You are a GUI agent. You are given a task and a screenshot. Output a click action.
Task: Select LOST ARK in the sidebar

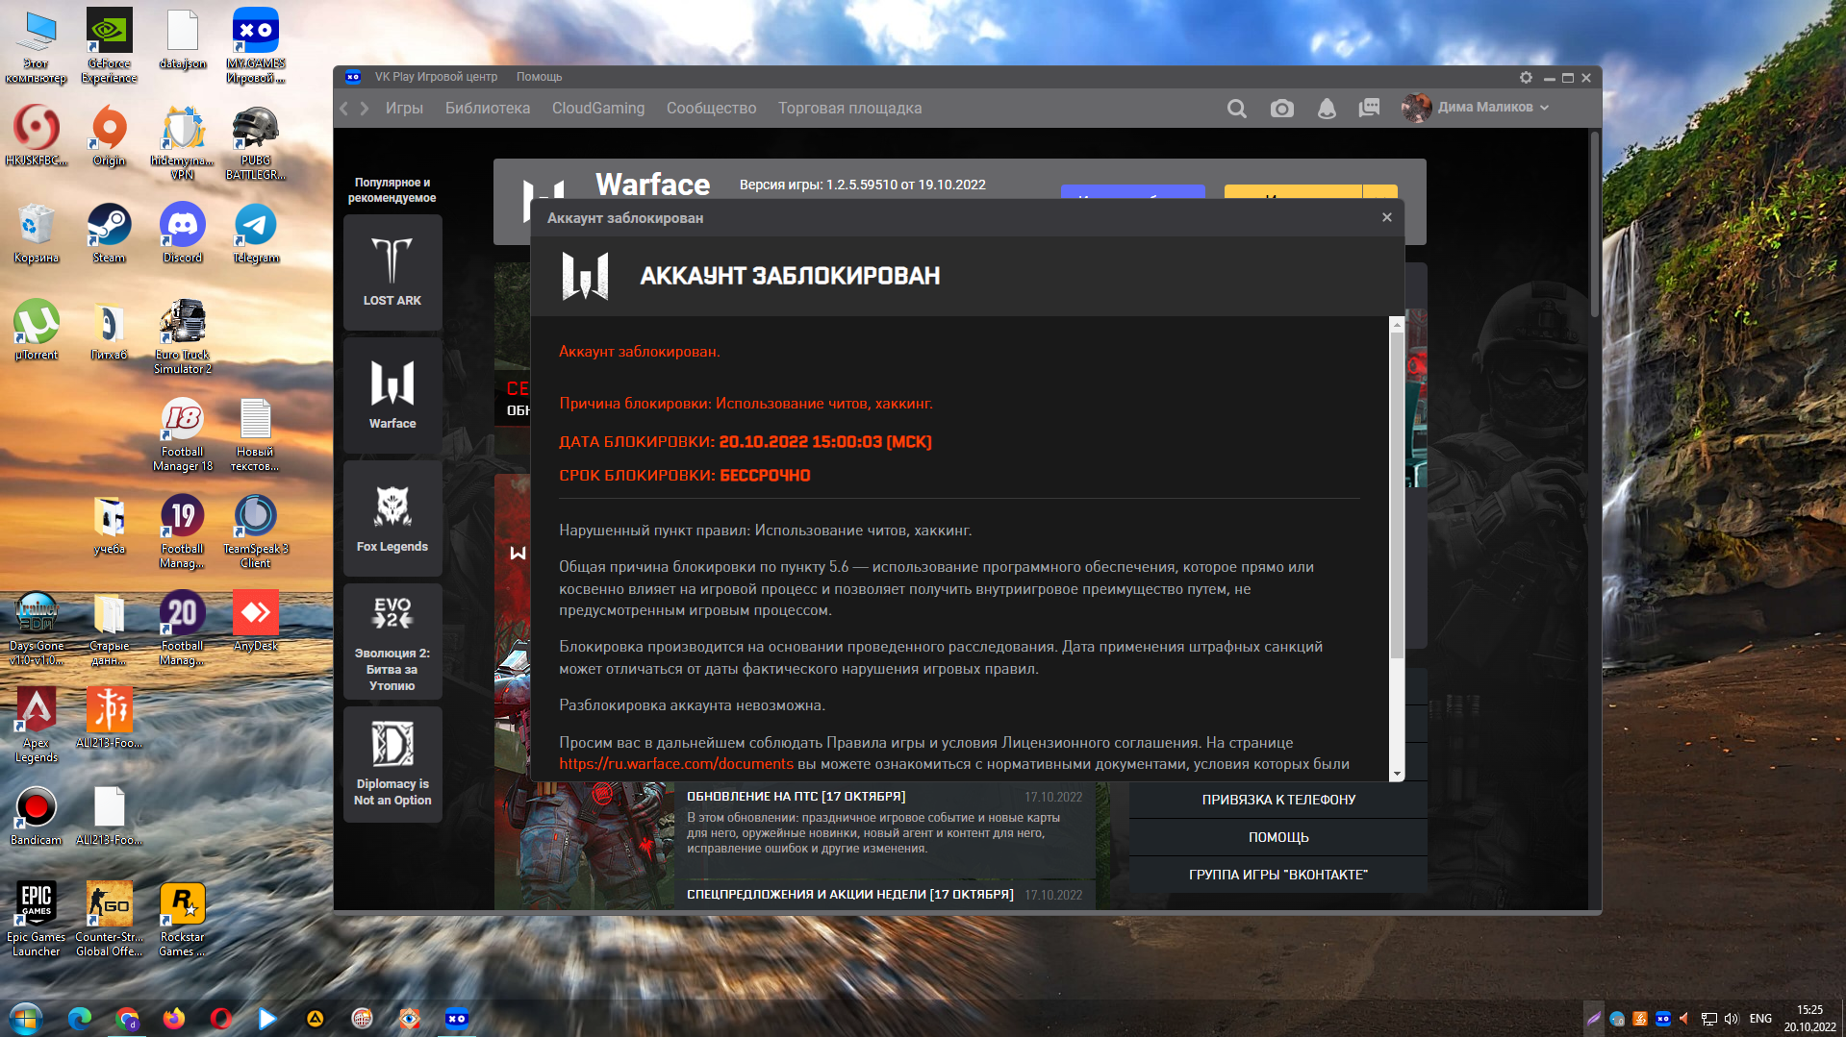pos(392,272)
